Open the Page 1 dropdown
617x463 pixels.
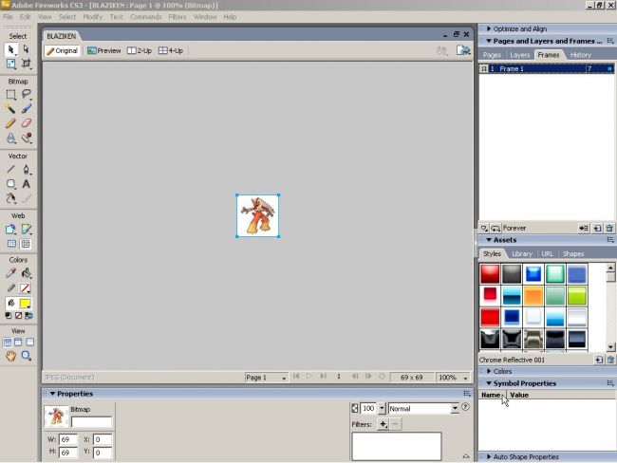point(266,378)
